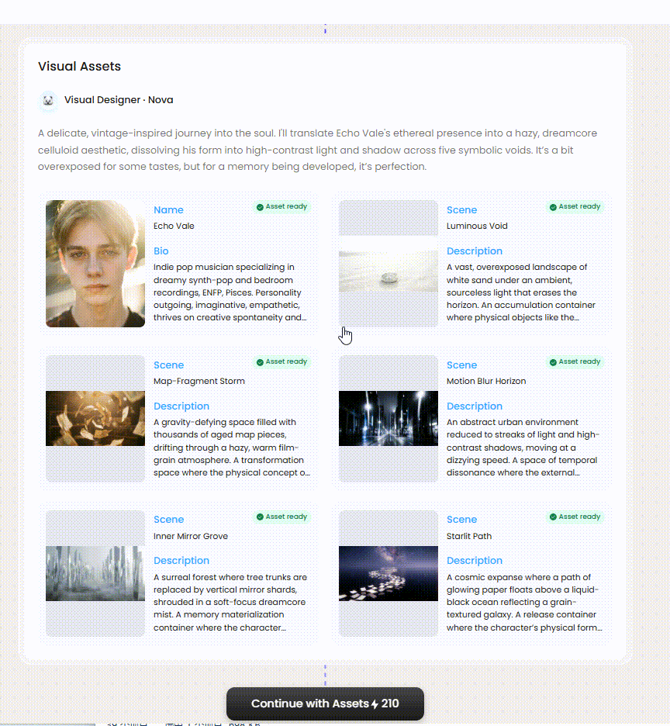Click the Asset ready badge on Echo Vale card
670x726 pixels.
tap(282, 206)
